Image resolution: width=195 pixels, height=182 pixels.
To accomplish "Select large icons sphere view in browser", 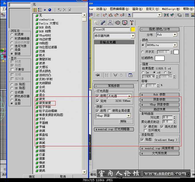I will [50, 10].
